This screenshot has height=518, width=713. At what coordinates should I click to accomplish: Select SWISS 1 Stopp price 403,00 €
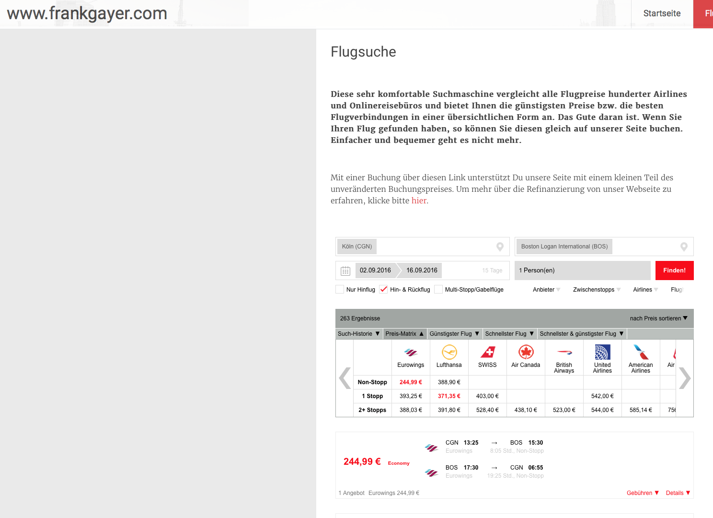tap(487, 396)
